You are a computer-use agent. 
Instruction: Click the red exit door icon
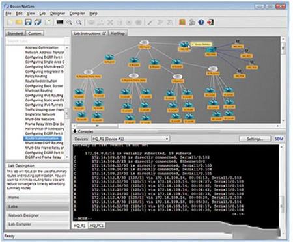210,22
